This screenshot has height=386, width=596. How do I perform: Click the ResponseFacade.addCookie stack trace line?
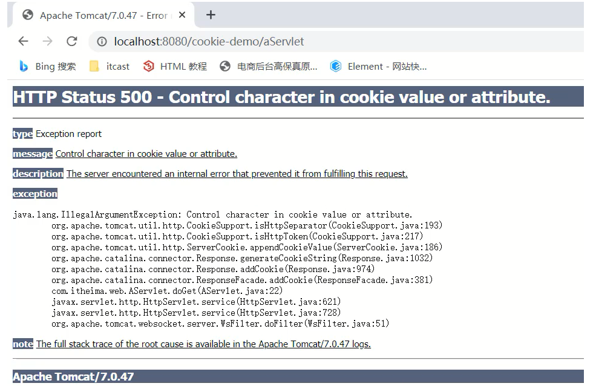point(242,280)
